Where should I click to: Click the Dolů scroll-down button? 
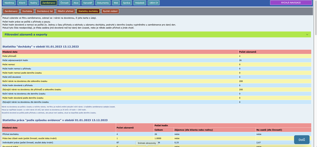click(x=302, y=140)
